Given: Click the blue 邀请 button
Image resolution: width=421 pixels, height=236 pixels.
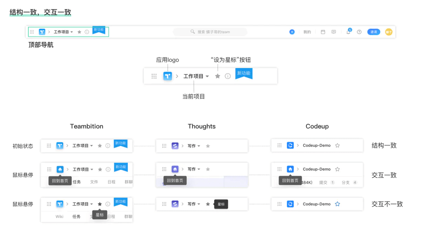Looking at the screenshot, I should (x=374, y=32).
